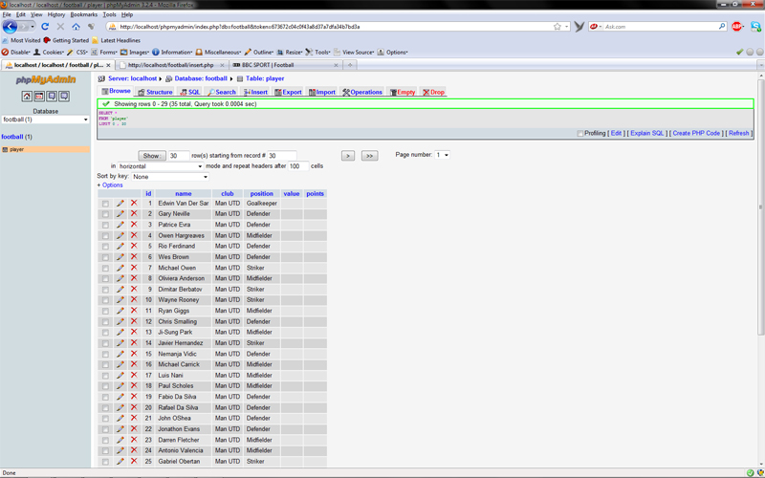Open the horizontal mode dropdown

click(x=160, y=166)
